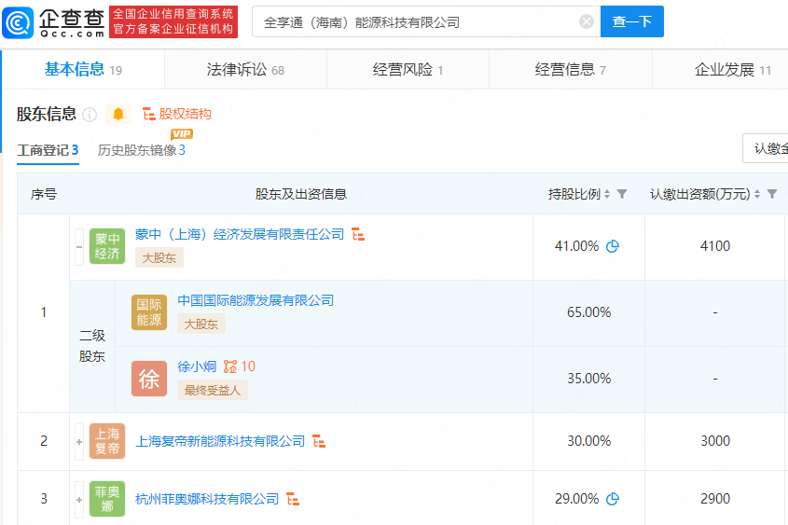Image resolution: width=788 pixels, height=525 pixels.
Task: Clear the search box with the X icon
Action: point(586,21)
